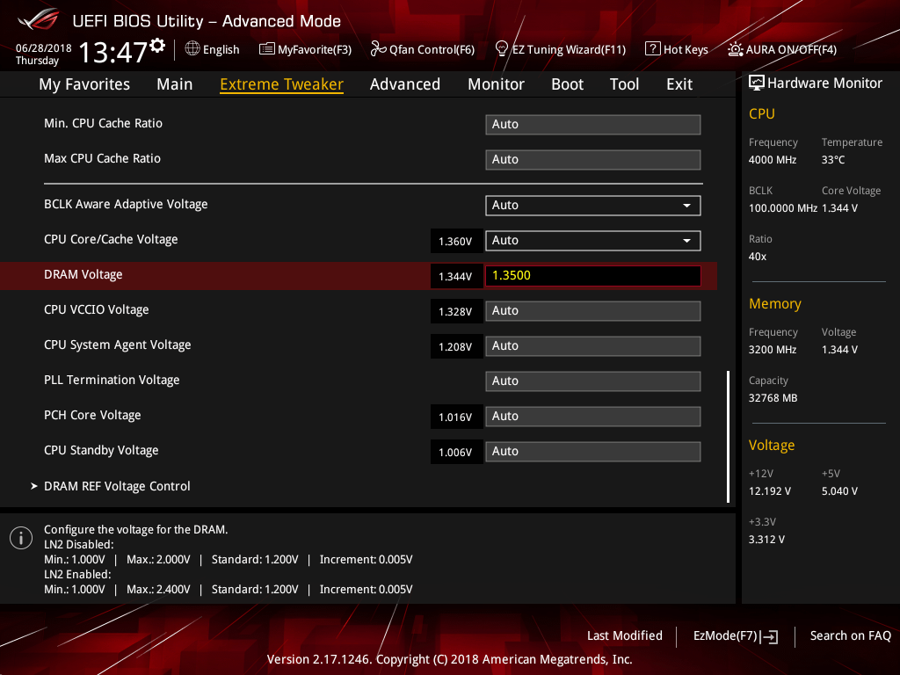
Task: Switch to the Main tab
Action: coord(175,84)
